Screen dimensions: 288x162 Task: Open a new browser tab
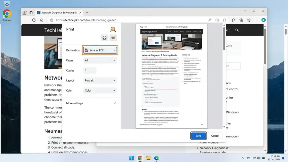point(87,13)
